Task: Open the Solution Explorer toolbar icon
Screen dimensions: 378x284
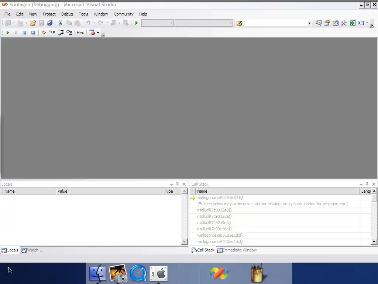Action: tap(319, 23)
